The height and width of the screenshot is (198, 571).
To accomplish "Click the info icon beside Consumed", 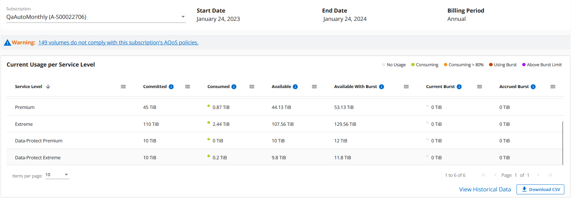I will tap(234, 87).
